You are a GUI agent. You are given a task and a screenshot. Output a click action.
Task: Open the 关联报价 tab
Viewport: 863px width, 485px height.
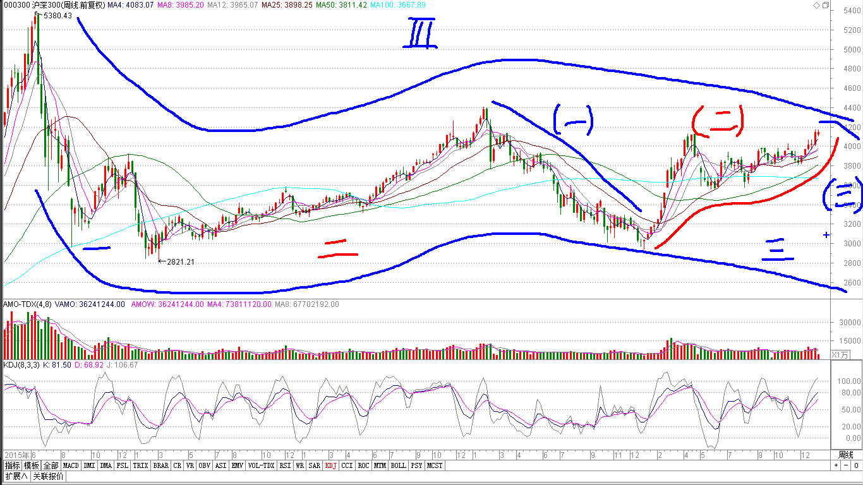coord(49,476)
